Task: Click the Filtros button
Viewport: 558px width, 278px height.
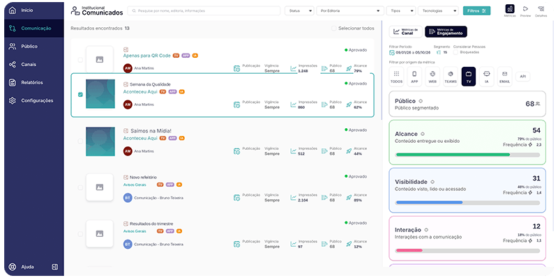Action: click(476, 10)
